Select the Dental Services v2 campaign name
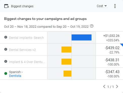Image resolution: width=123 pixels, height=93 pixels. [22, 50]
